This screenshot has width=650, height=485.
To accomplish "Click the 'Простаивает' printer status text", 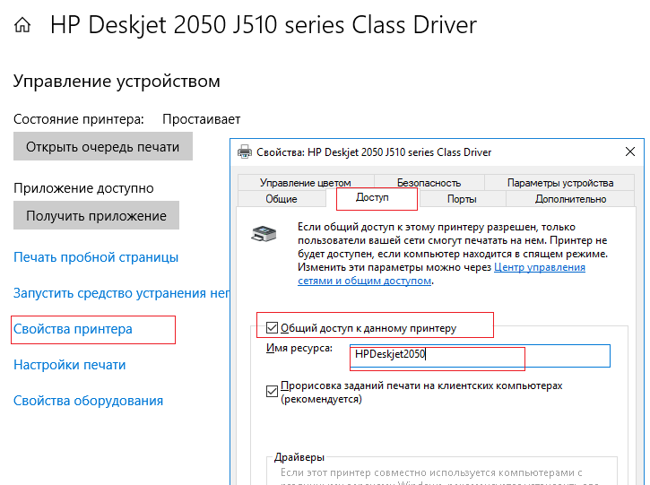I will pos(202,119).
